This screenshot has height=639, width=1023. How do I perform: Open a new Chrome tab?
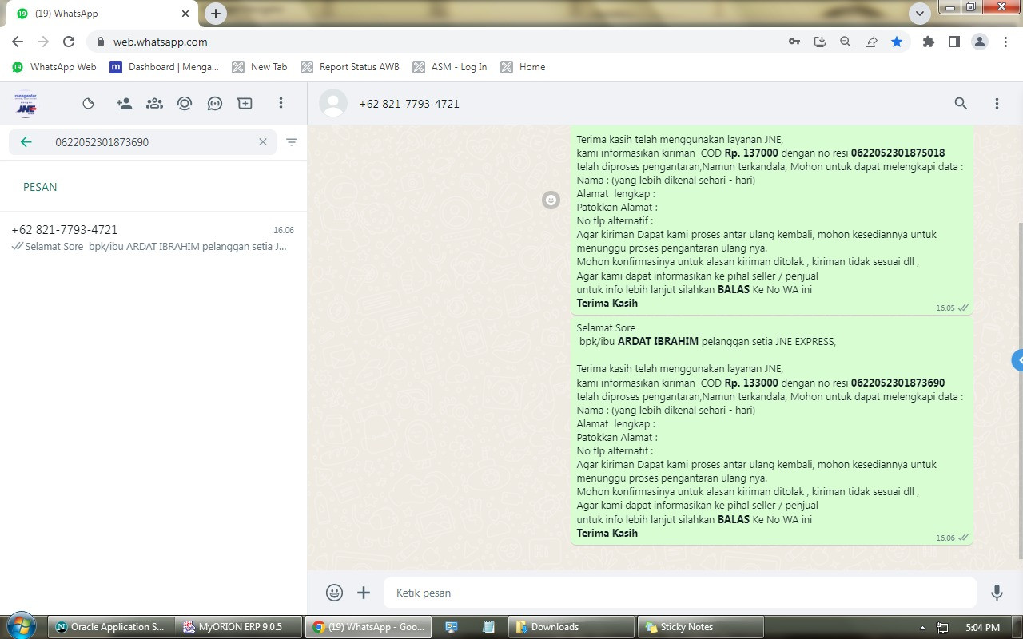coord(216,14)
